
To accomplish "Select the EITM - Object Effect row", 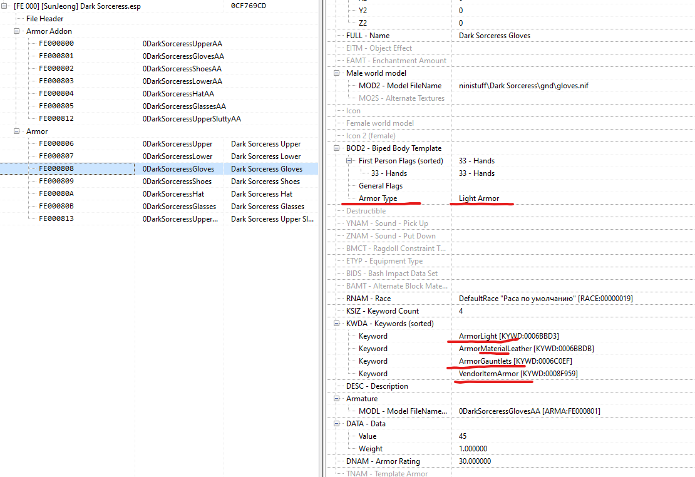I will [511, 48].
